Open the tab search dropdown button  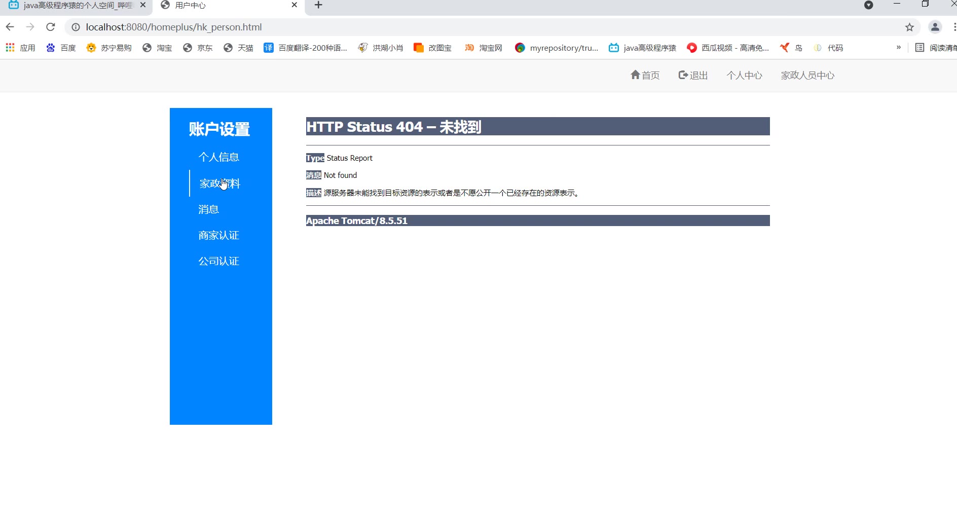point(868,5)
